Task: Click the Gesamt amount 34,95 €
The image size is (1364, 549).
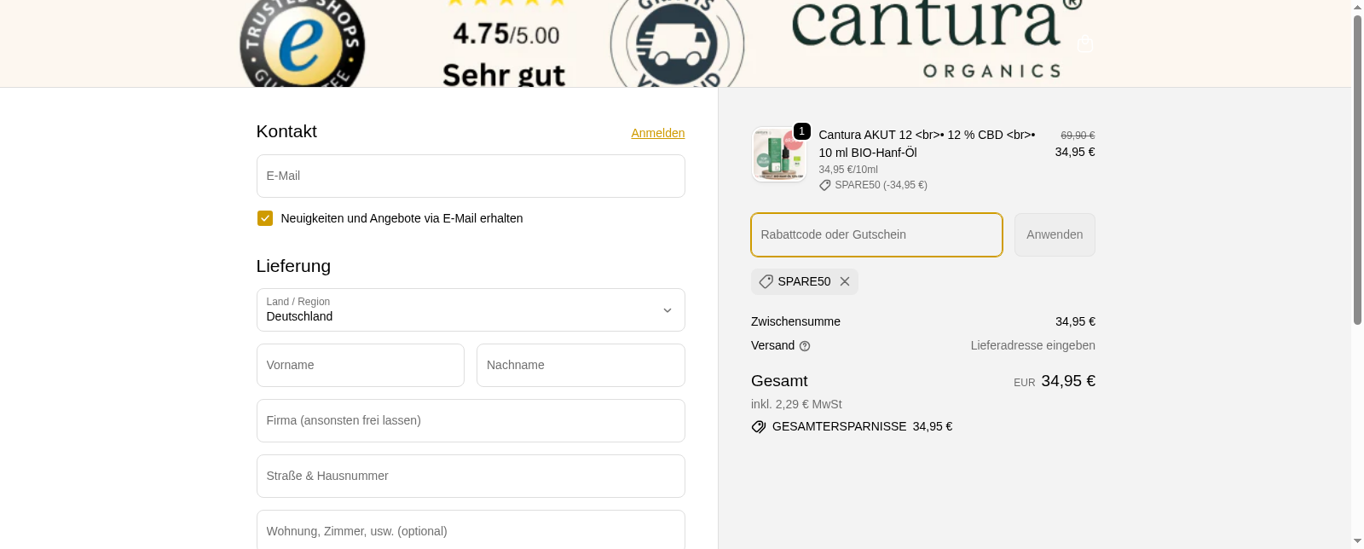Action: click(x=1068, y=381)
